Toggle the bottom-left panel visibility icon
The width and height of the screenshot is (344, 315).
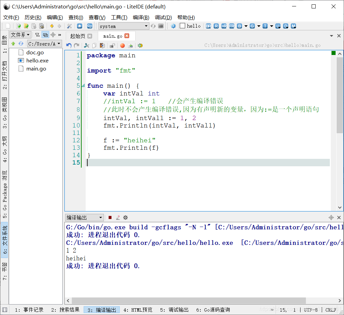pos(5,310)
